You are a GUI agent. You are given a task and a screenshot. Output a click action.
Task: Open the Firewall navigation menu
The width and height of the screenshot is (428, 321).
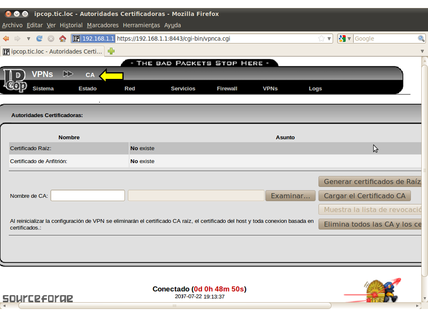pos(227,89)
